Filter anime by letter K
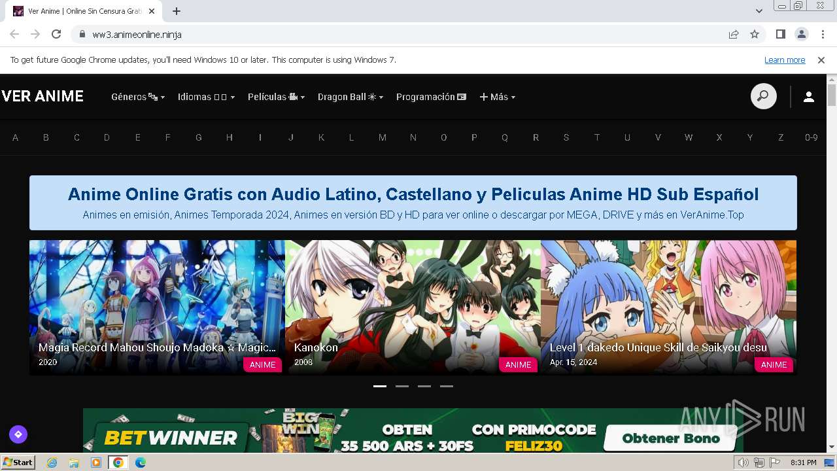 coord(321,137)
